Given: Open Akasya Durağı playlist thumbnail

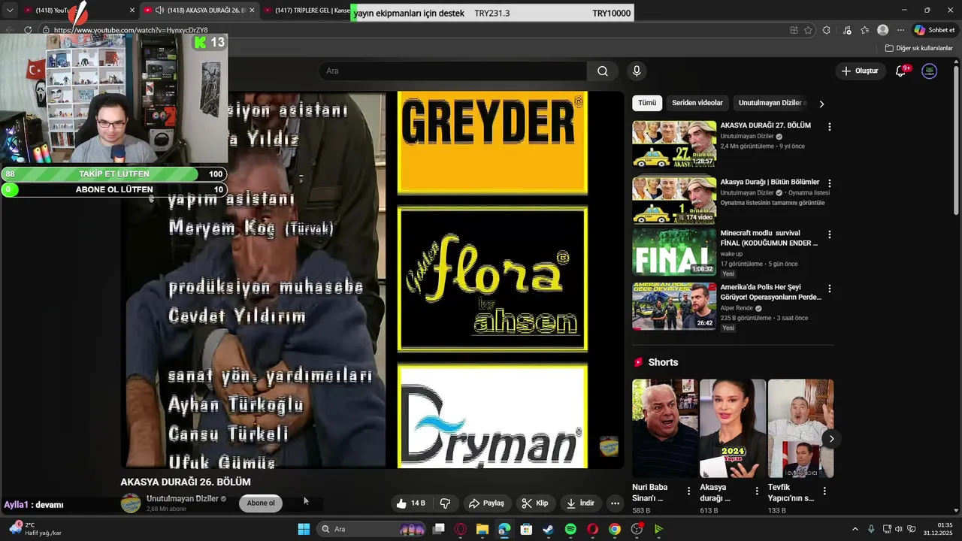Looking at the screenshot, I should coord(674,201).
